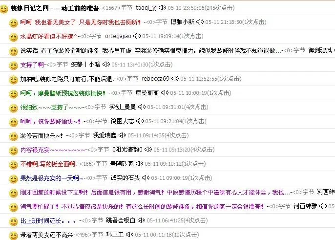Click smiley icon beside 支持了啊
The height and width of the screenshot is (240, 335).
pyautogui.click(x=13, y=65)
